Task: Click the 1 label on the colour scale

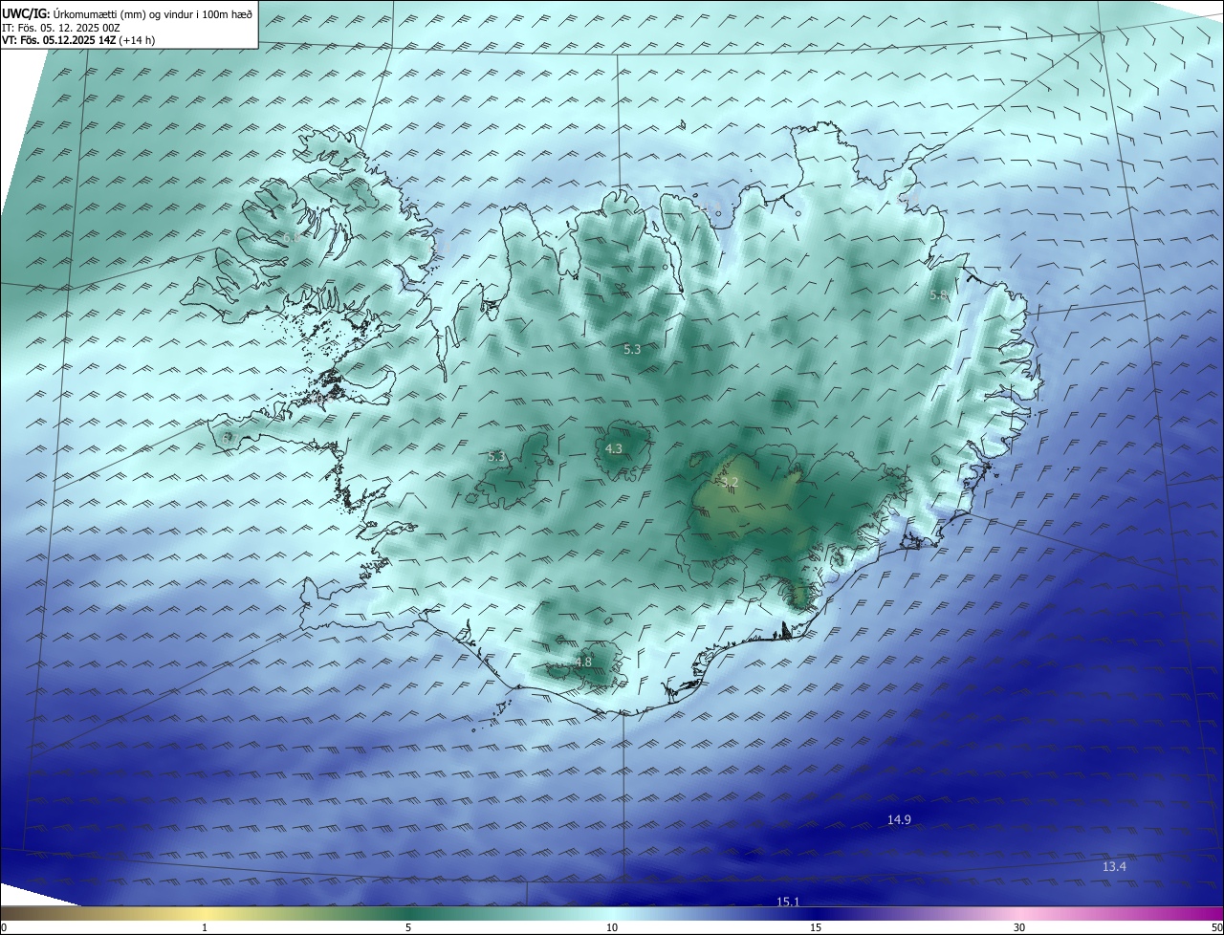Action: tap(205, 927)
